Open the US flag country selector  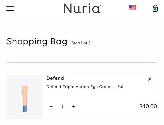[132, 8]
